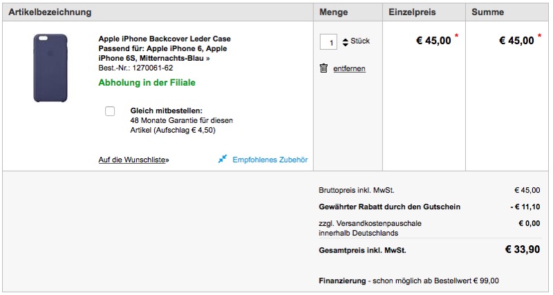553x295 pixels.
Task: Click the Einzelpreis column header
Action: pos(413,12)
